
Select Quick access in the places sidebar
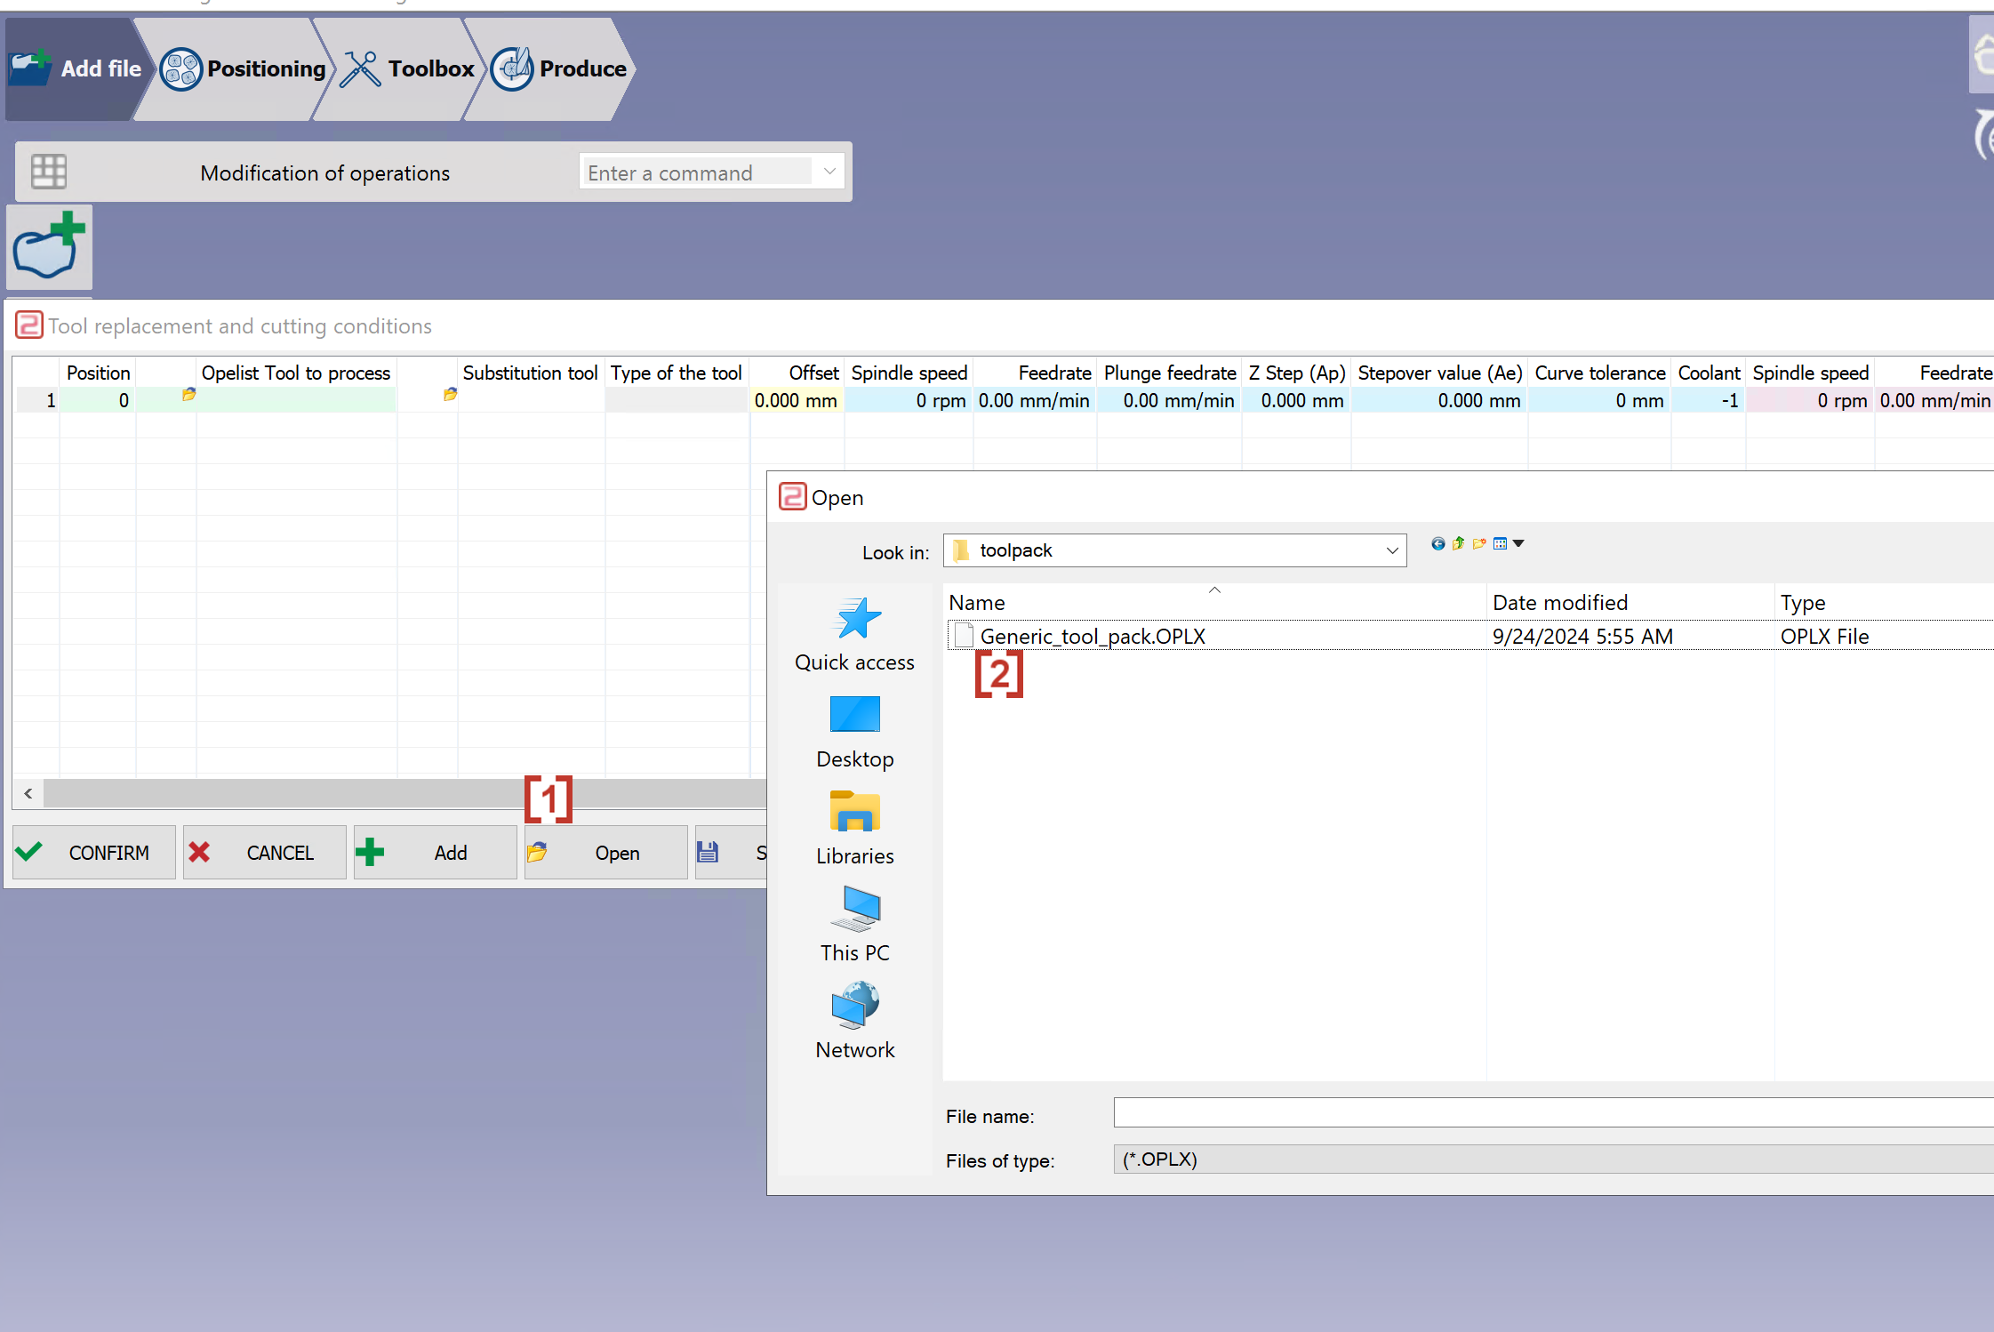pos(854,635)
